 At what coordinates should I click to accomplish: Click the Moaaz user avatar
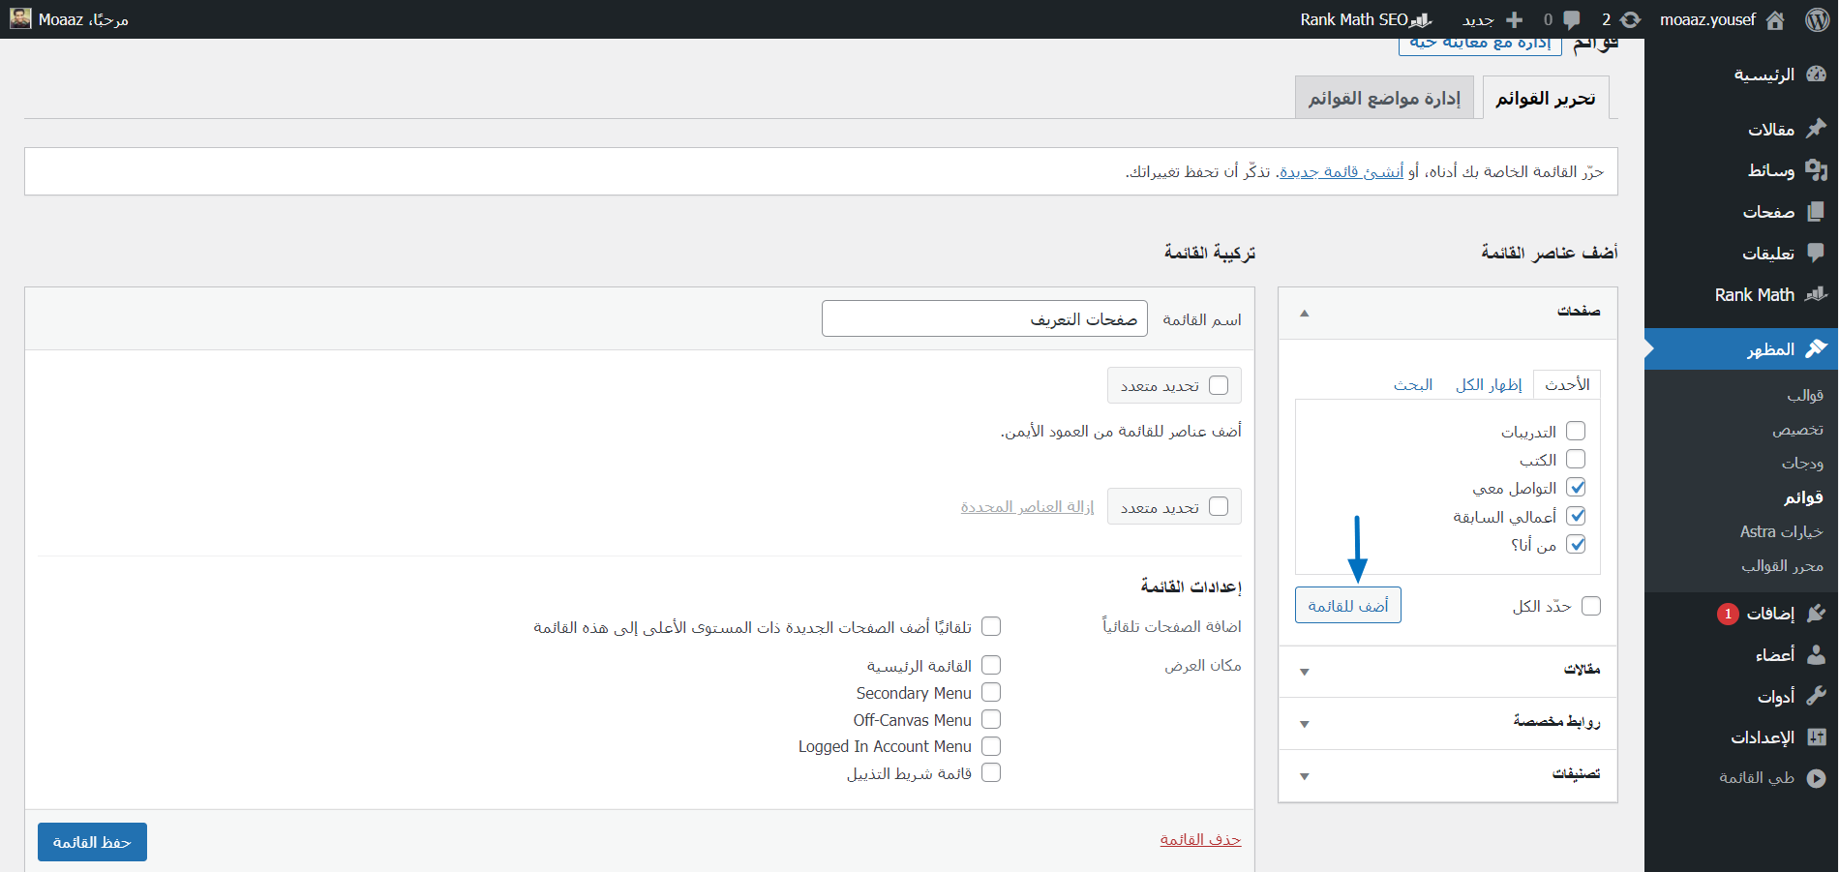tap(20, 18)
